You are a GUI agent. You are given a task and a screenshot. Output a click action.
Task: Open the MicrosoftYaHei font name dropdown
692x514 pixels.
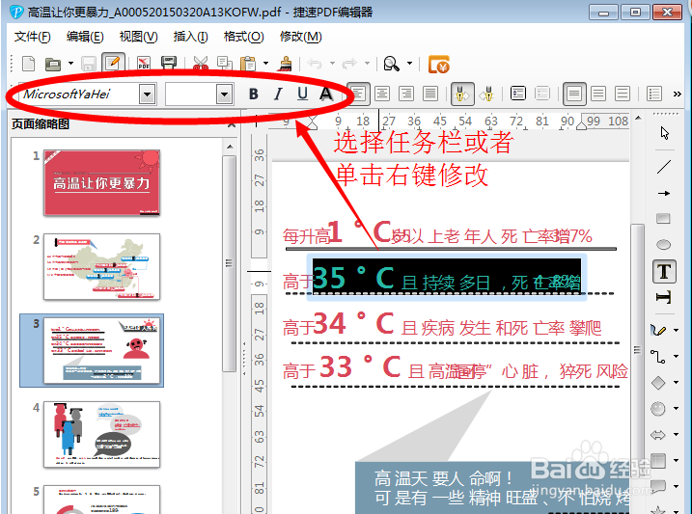148,94
